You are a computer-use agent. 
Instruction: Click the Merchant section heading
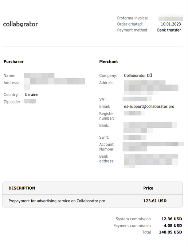tap(109, 61)
